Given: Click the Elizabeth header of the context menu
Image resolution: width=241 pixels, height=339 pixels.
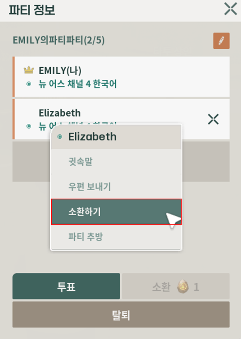Looking at the screenshot, I should point(92,137).
